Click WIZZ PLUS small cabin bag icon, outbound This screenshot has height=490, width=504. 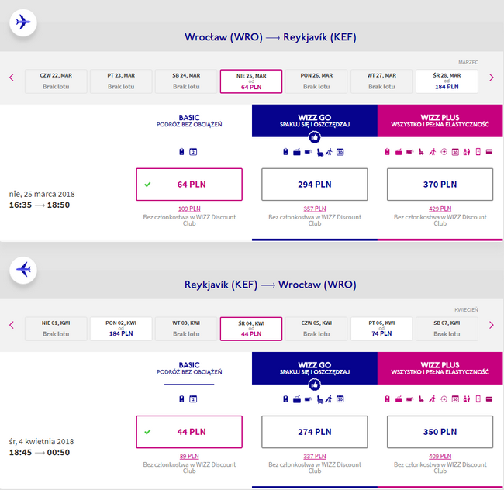click(x=388, y=152)
